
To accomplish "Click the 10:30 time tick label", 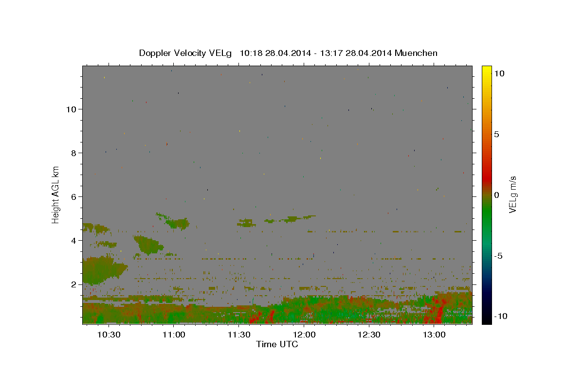I will (109, 335).
